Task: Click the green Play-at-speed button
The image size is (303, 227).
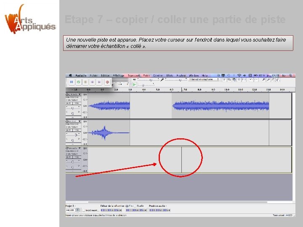Action: click(134, 84)
